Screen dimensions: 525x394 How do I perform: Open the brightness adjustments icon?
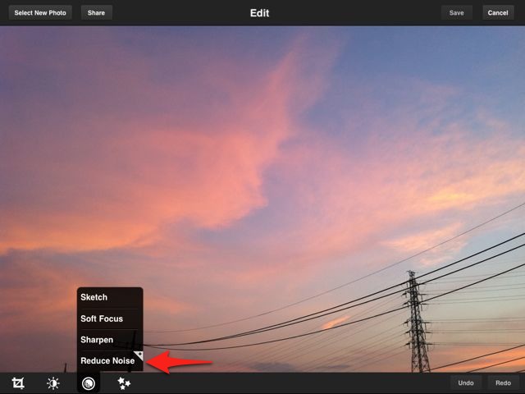pyautogui.click(x=52, y=383)
